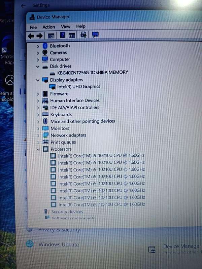Screen dimensions: 202x269
Task: Expand the Keyboards category
Action: (x=38, y=115)
